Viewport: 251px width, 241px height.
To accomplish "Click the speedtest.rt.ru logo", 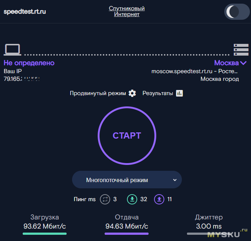I will 25,11.
